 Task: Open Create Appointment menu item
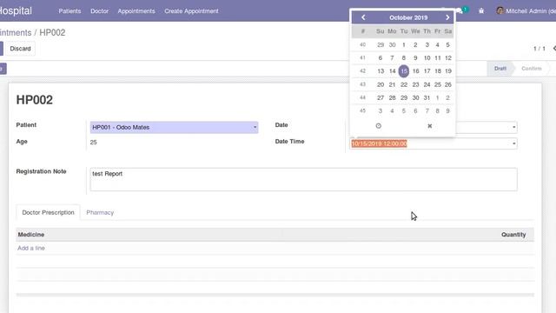pos(191,11)
